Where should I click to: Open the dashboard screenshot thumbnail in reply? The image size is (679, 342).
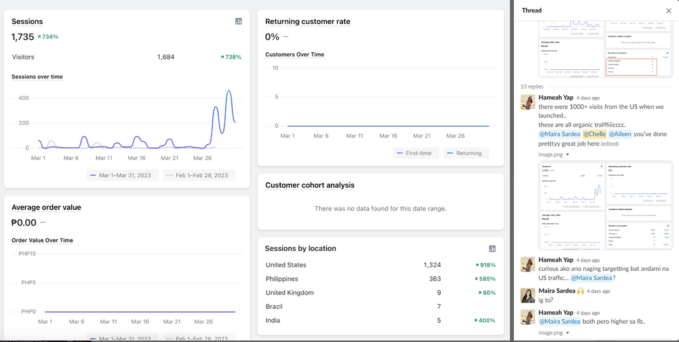point(605,205)
